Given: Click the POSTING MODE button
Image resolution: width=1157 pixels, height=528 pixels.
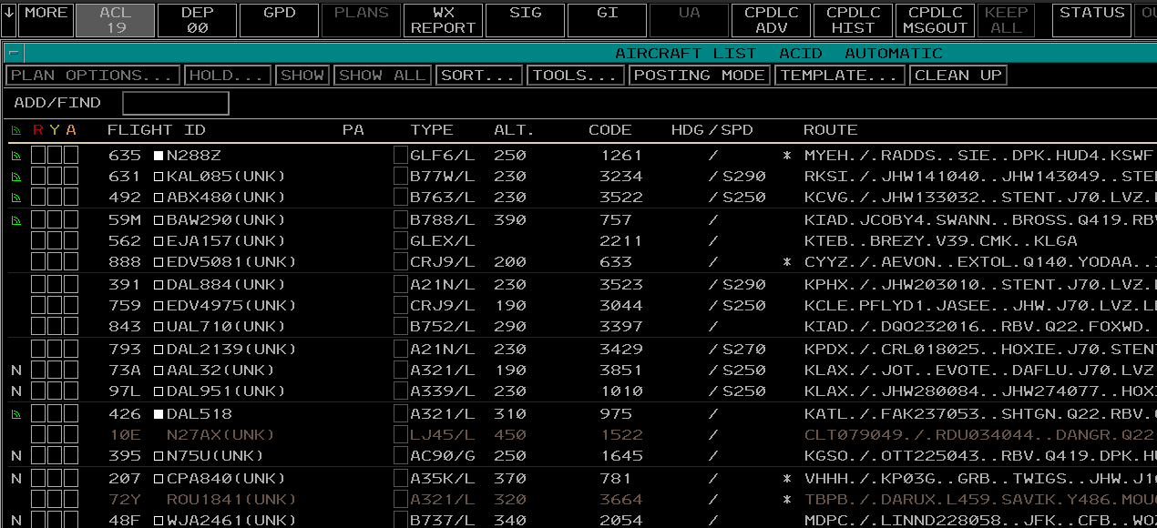Looking at the screenshot, I should point(699,76).
